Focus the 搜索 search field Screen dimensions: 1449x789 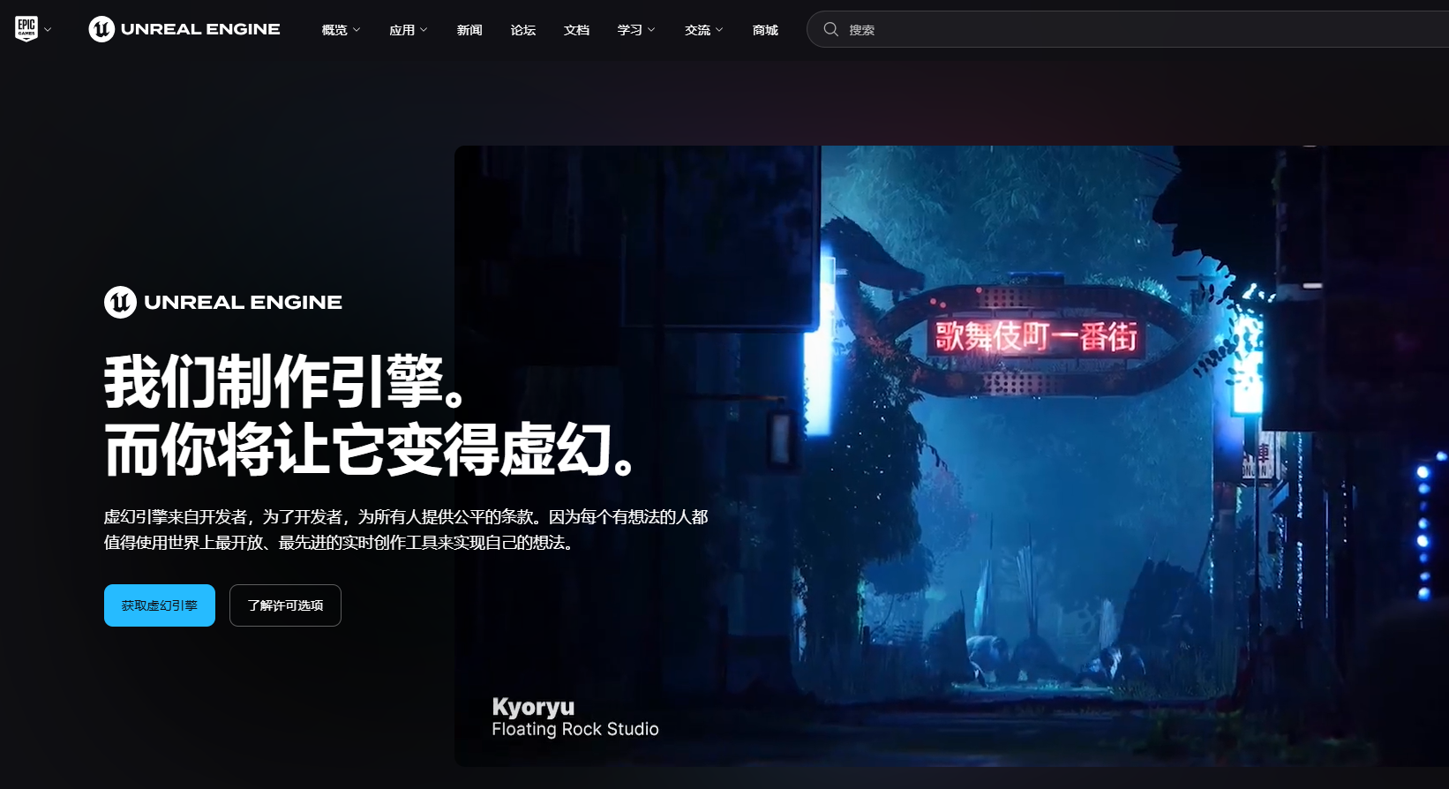coord(1128,29)
